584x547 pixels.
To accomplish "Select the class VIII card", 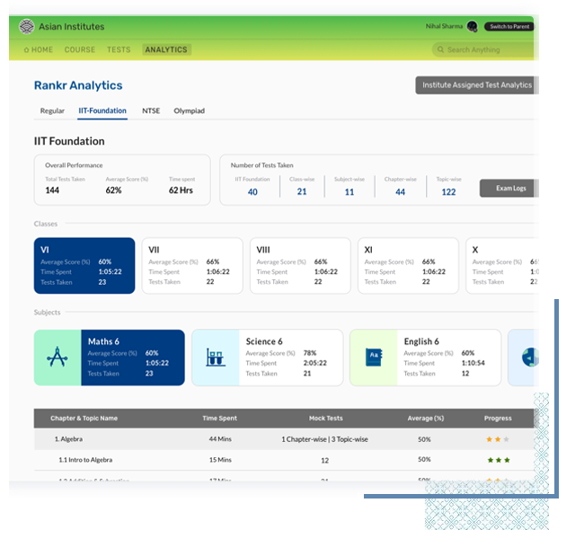I will pos(300,266).
